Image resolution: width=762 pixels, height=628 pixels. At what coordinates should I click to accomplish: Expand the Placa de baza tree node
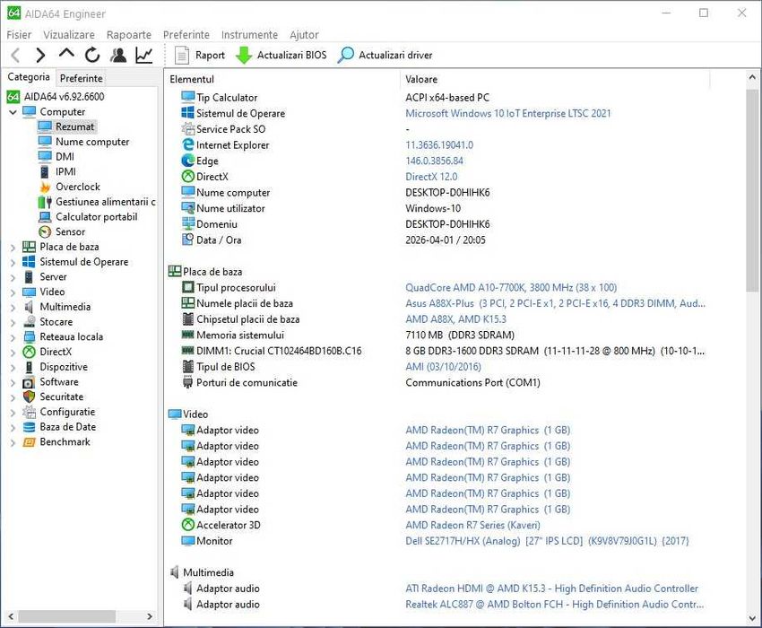(13, 247)
